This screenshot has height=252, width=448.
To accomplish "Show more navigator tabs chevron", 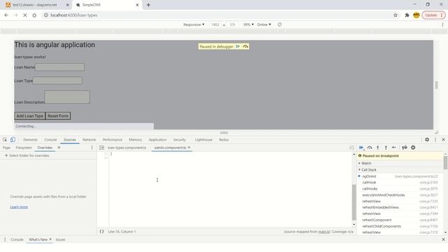I will [x=59, y=148].
